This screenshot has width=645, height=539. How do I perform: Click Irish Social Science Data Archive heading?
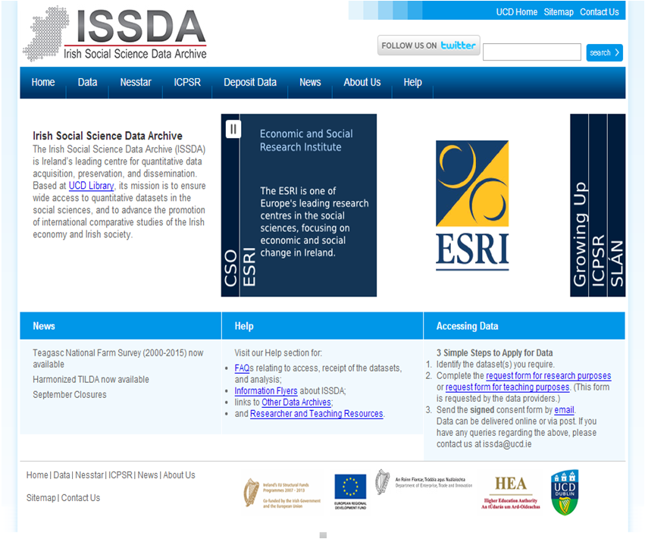click(x=108, y=136)
